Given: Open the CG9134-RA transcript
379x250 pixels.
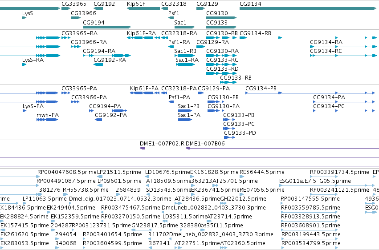Looking at the screenshot, I should (343, 47).
